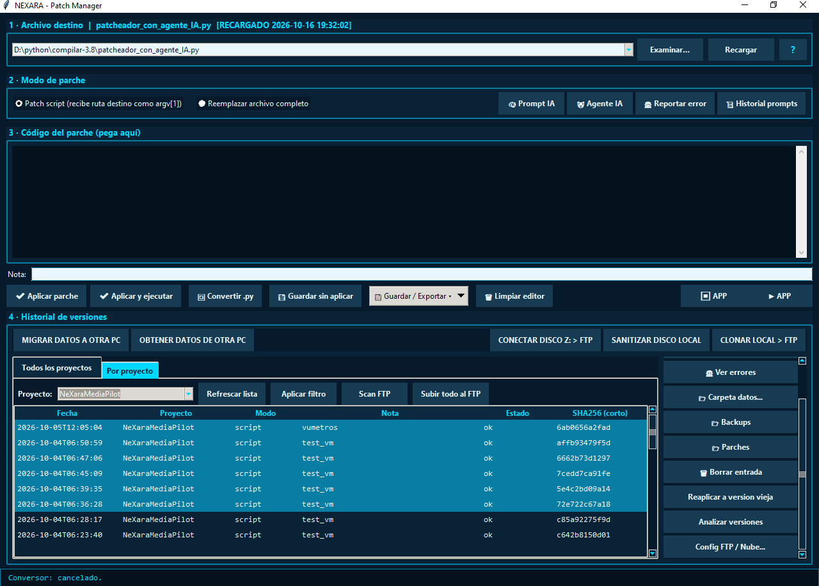Click the play APP button
The width and height of the screenshot is (819, 586).
click(780, 296)
